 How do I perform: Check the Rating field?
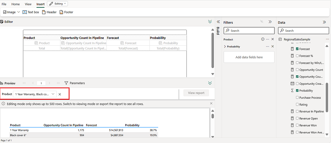[x=297, y=105]
